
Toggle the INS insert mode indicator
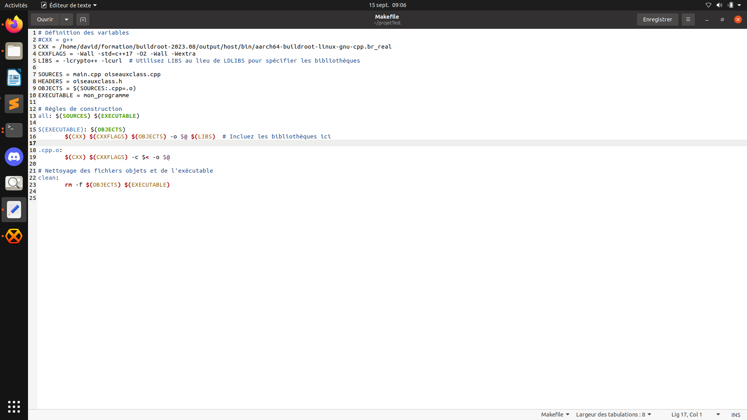pos(736,415)
